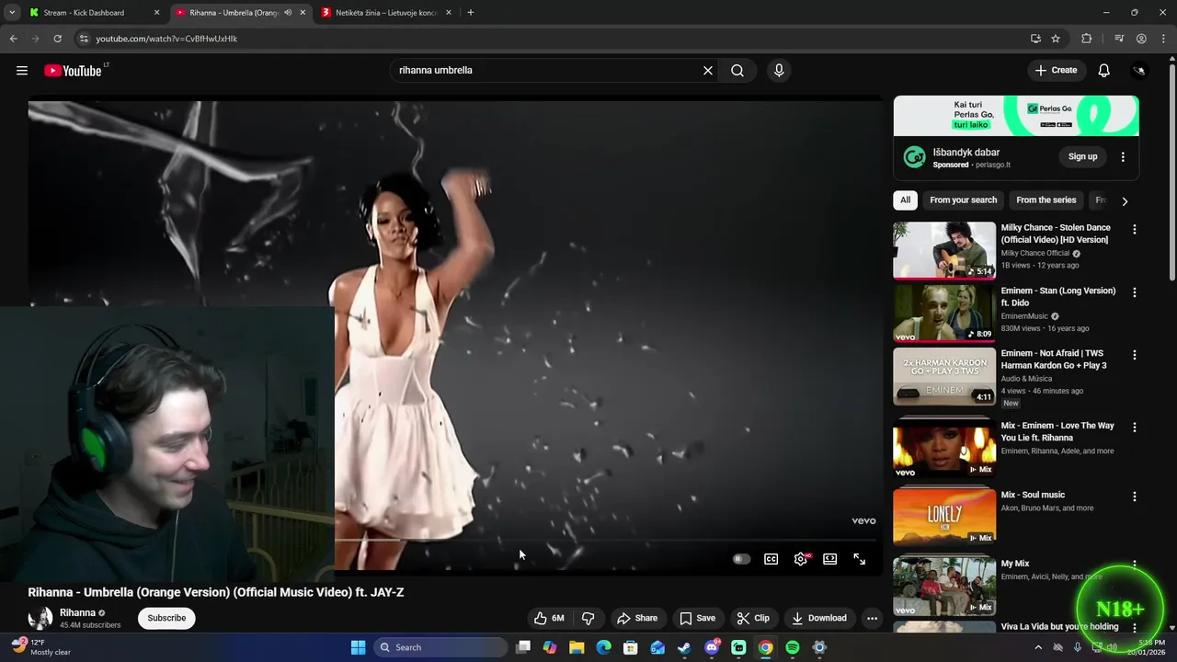Clear the search box text

pos(708,71)
